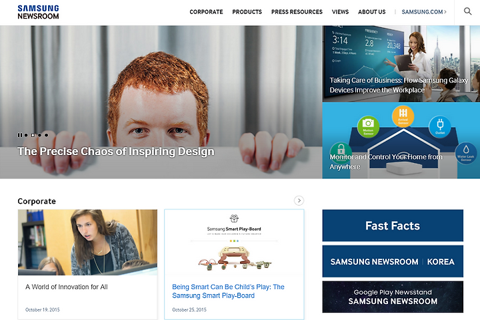480x320 pixels.
Task: Open the Fast Facts banner
Action: tap(393, 226)
